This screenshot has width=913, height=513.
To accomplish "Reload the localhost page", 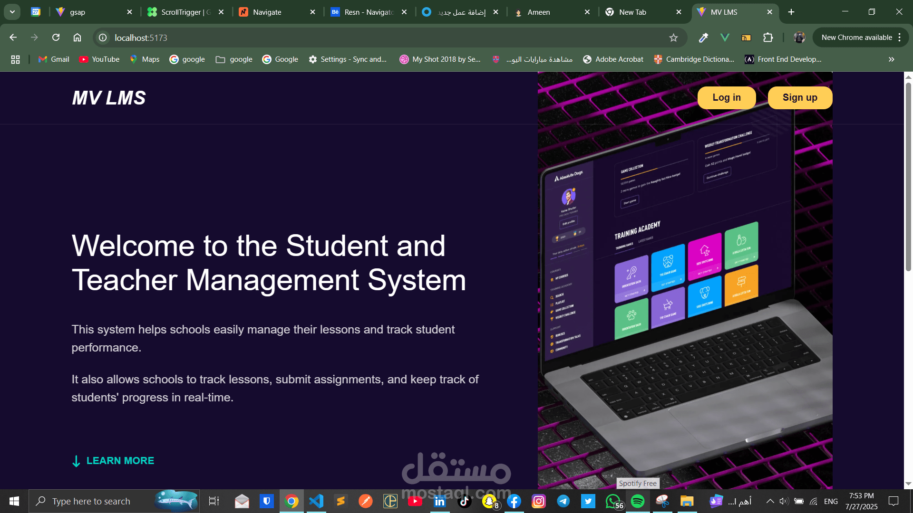I will click(56, 38).
